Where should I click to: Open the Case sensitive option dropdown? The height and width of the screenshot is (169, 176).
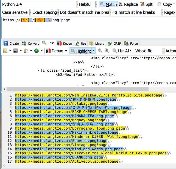click(15, 12)
